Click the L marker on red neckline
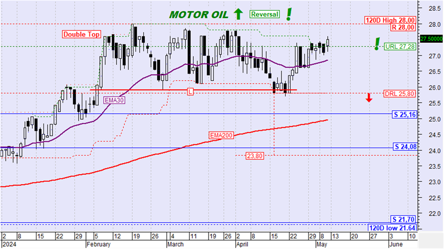The image size is (444, 249). [190, 91]
